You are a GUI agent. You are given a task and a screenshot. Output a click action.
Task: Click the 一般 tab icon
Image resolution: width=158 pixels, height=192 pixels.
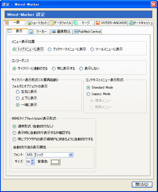point(7,23)
